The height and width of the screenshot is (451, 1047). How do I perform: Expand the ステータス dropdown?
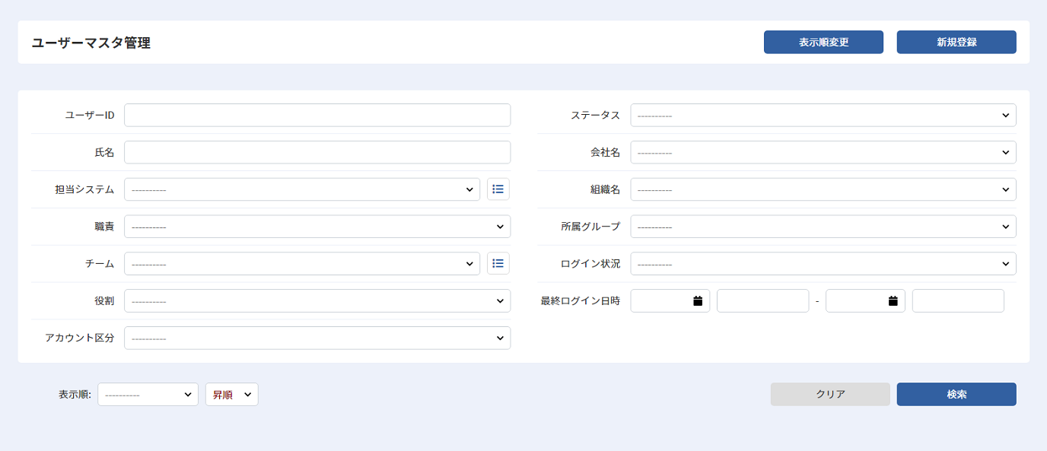pos(823,116)
